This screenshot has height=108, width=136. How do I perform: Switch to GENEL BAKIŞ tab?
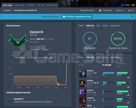(7, 5)
